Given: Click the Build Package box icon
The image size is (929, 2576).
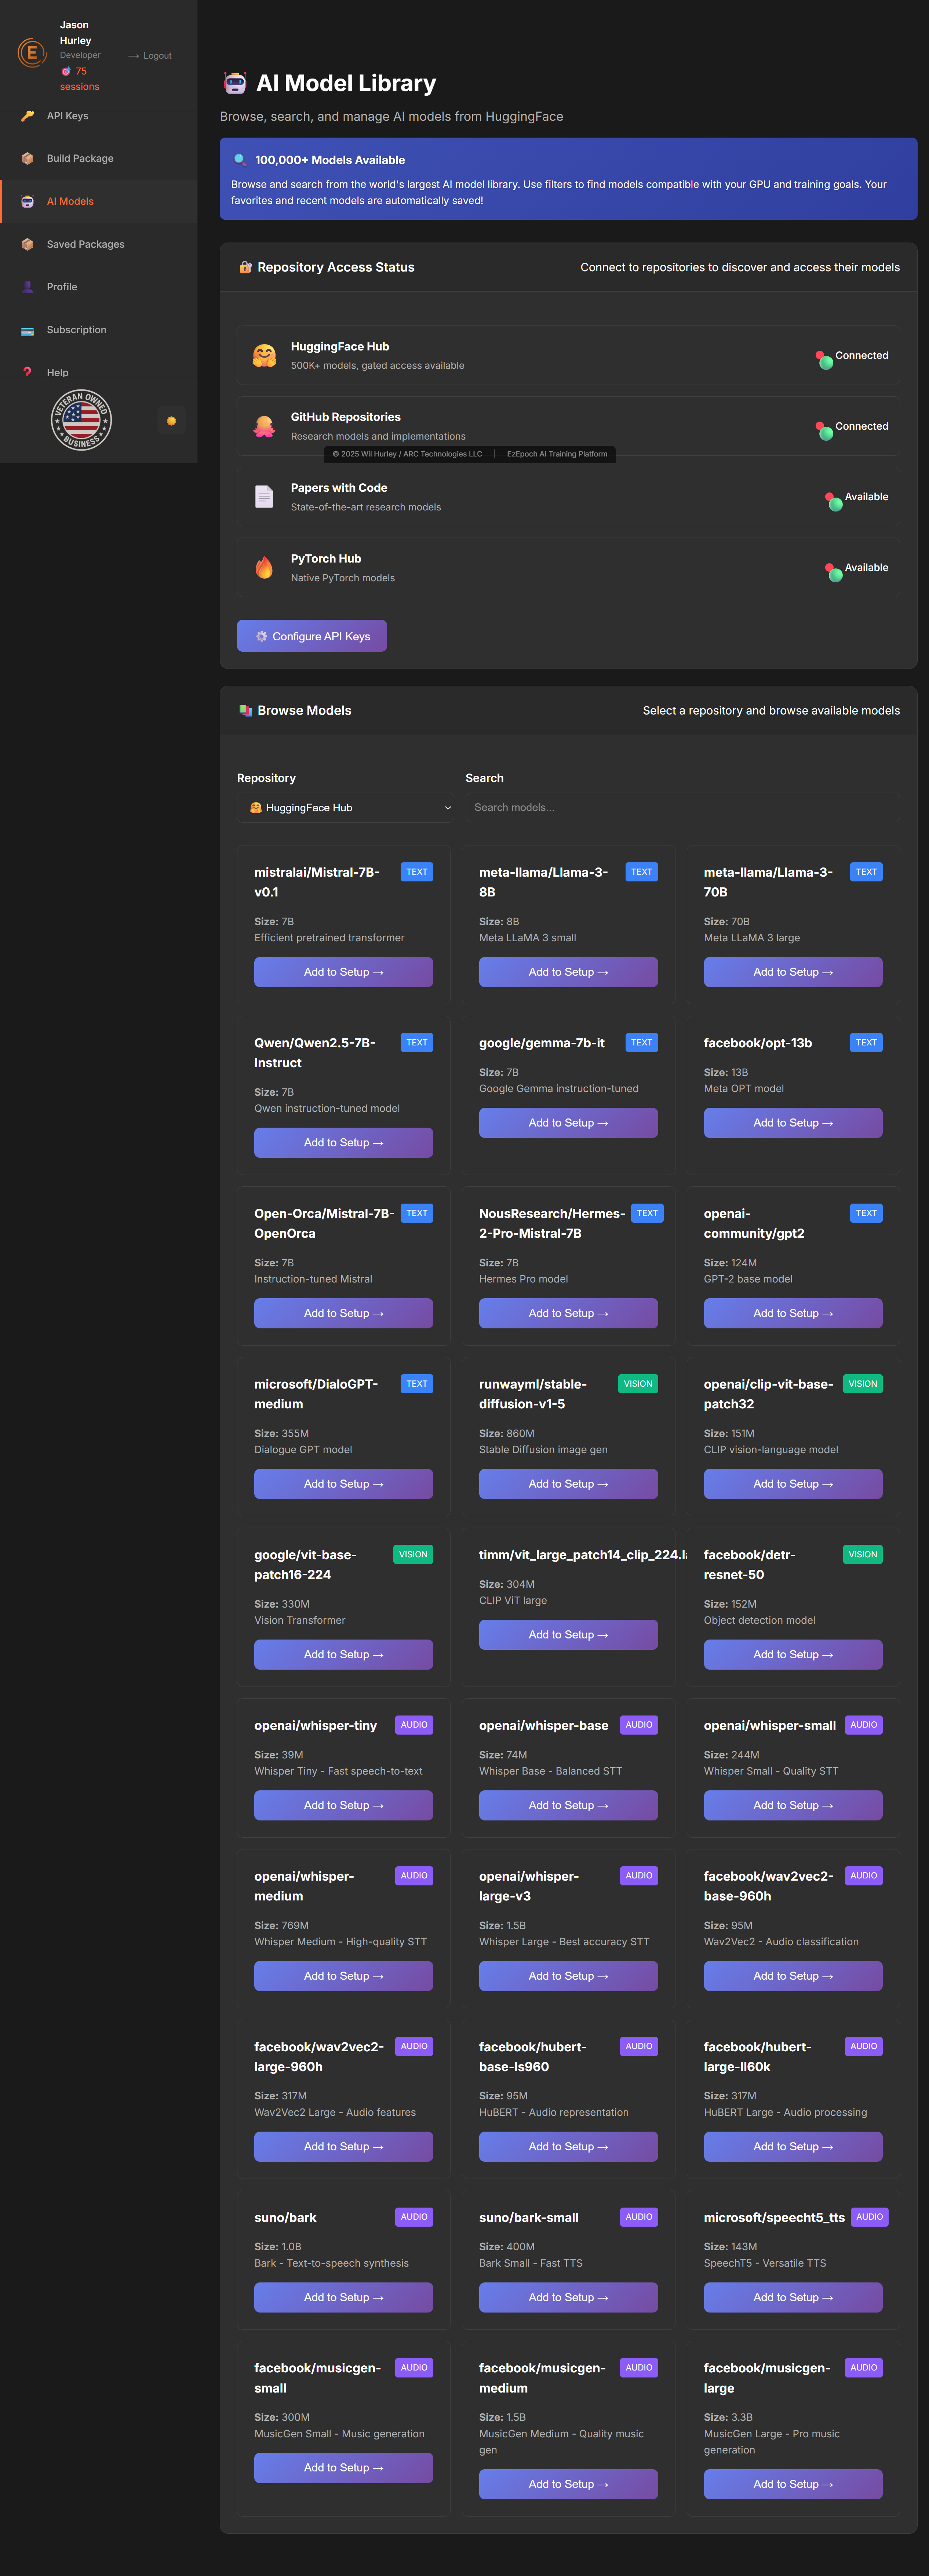Looking at the screenshot, I should pyautogui.click(x=27, y=159).
